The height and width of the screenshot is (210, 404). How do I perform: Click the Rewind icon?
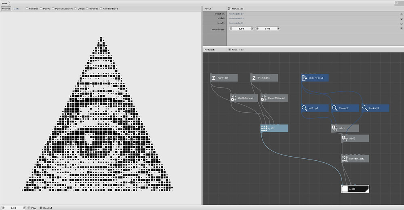pyautogui.click(x=41, y=208)
